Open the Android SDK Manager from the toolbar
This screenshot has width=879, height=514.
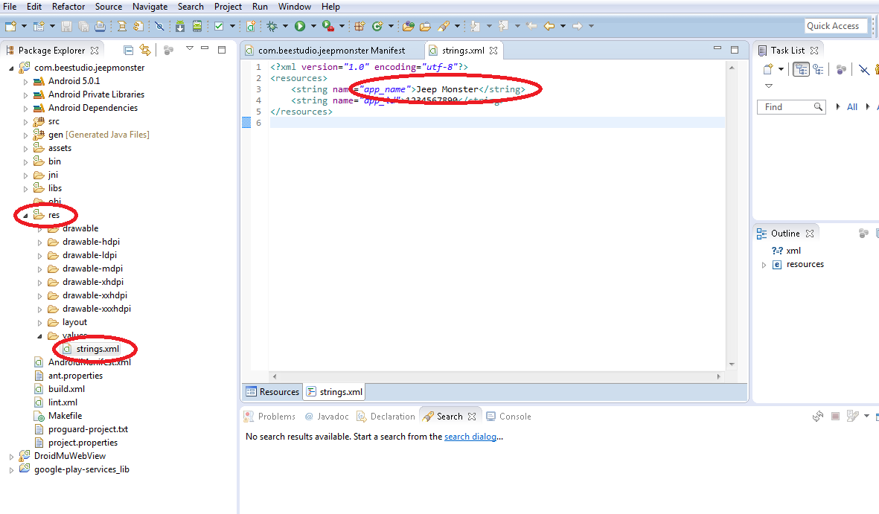180,25
